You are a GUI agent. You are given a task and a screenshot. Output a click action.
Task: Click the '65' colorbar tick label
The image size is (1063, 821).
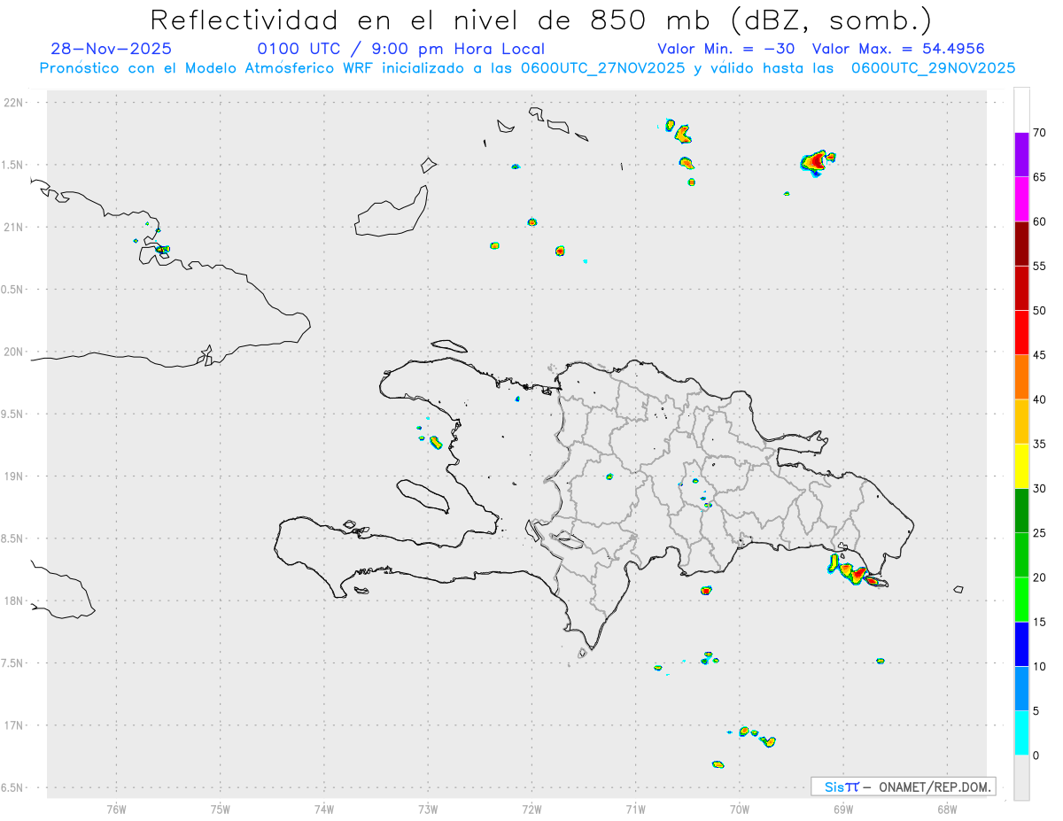pyautogui.click(x=1039, y=177)
